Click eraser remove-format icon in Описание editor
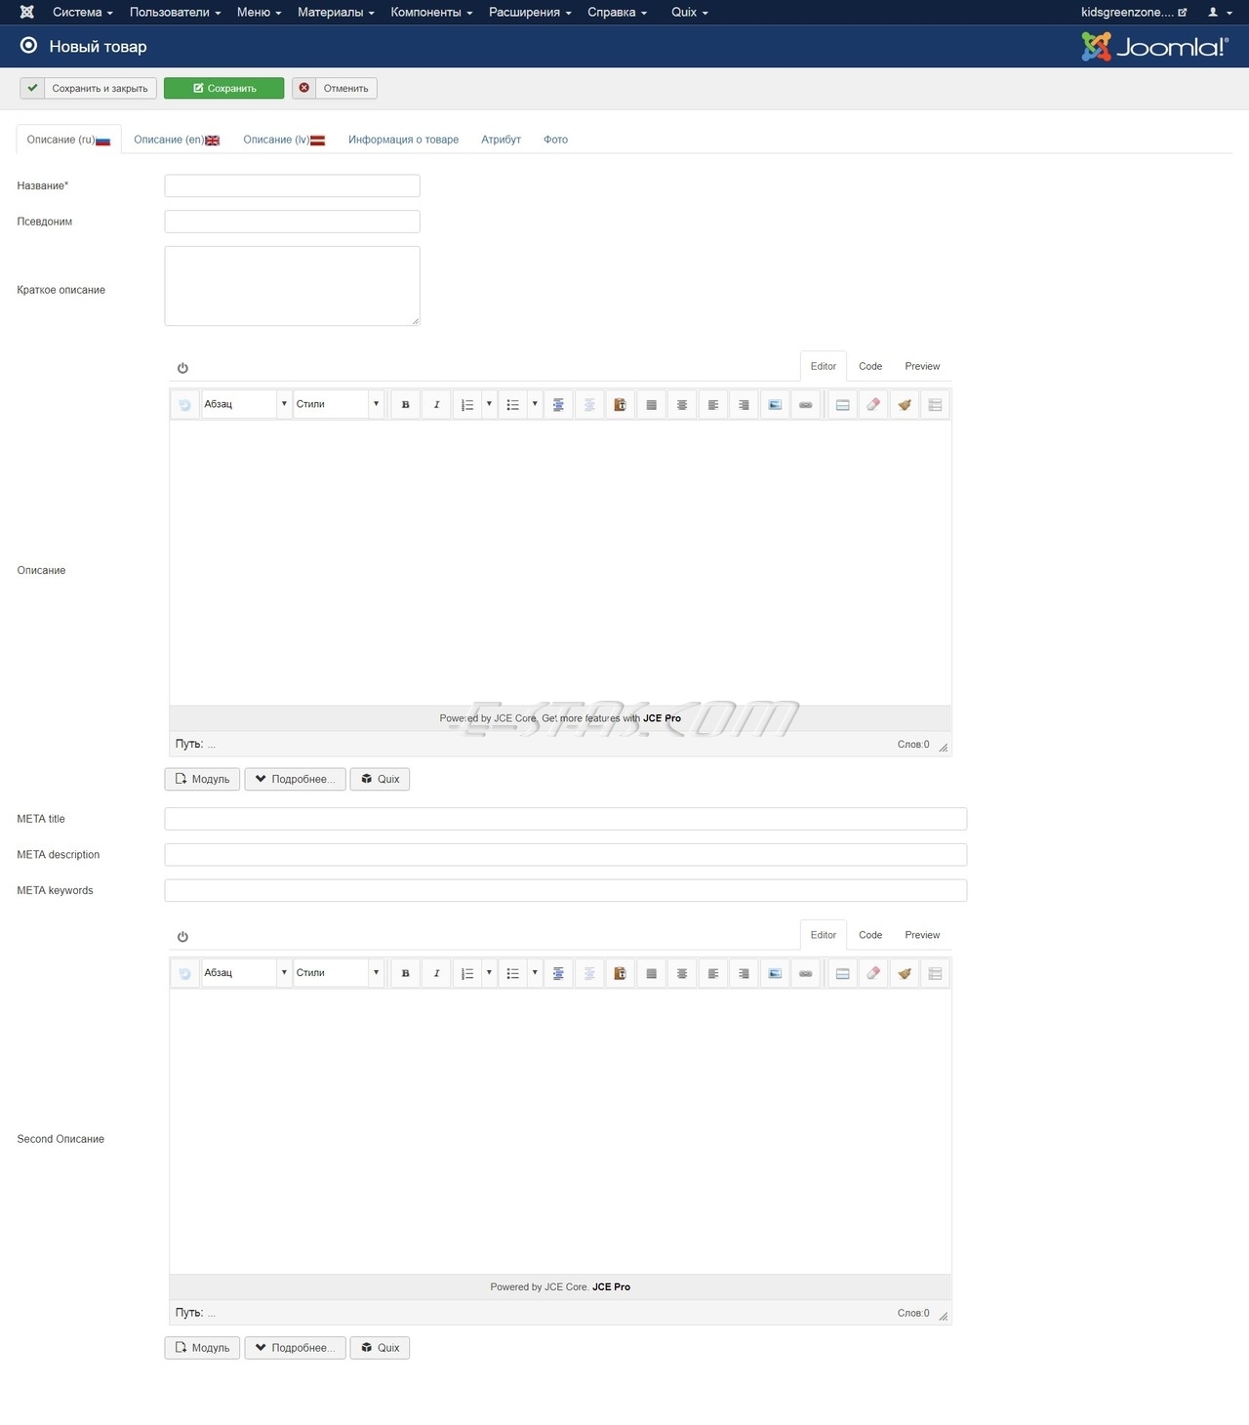The width and height of the screenshot is (1249, 1425). pos(873,404)
